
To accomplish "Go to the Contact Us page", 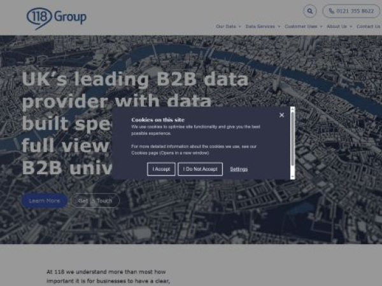I will 369,27.
